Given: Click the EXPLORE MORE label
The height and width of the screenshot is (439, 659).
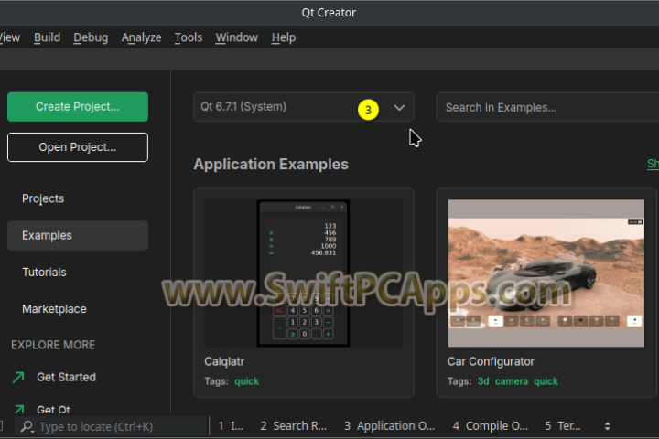Looking at the screenshot, I should tap(53, 345).
